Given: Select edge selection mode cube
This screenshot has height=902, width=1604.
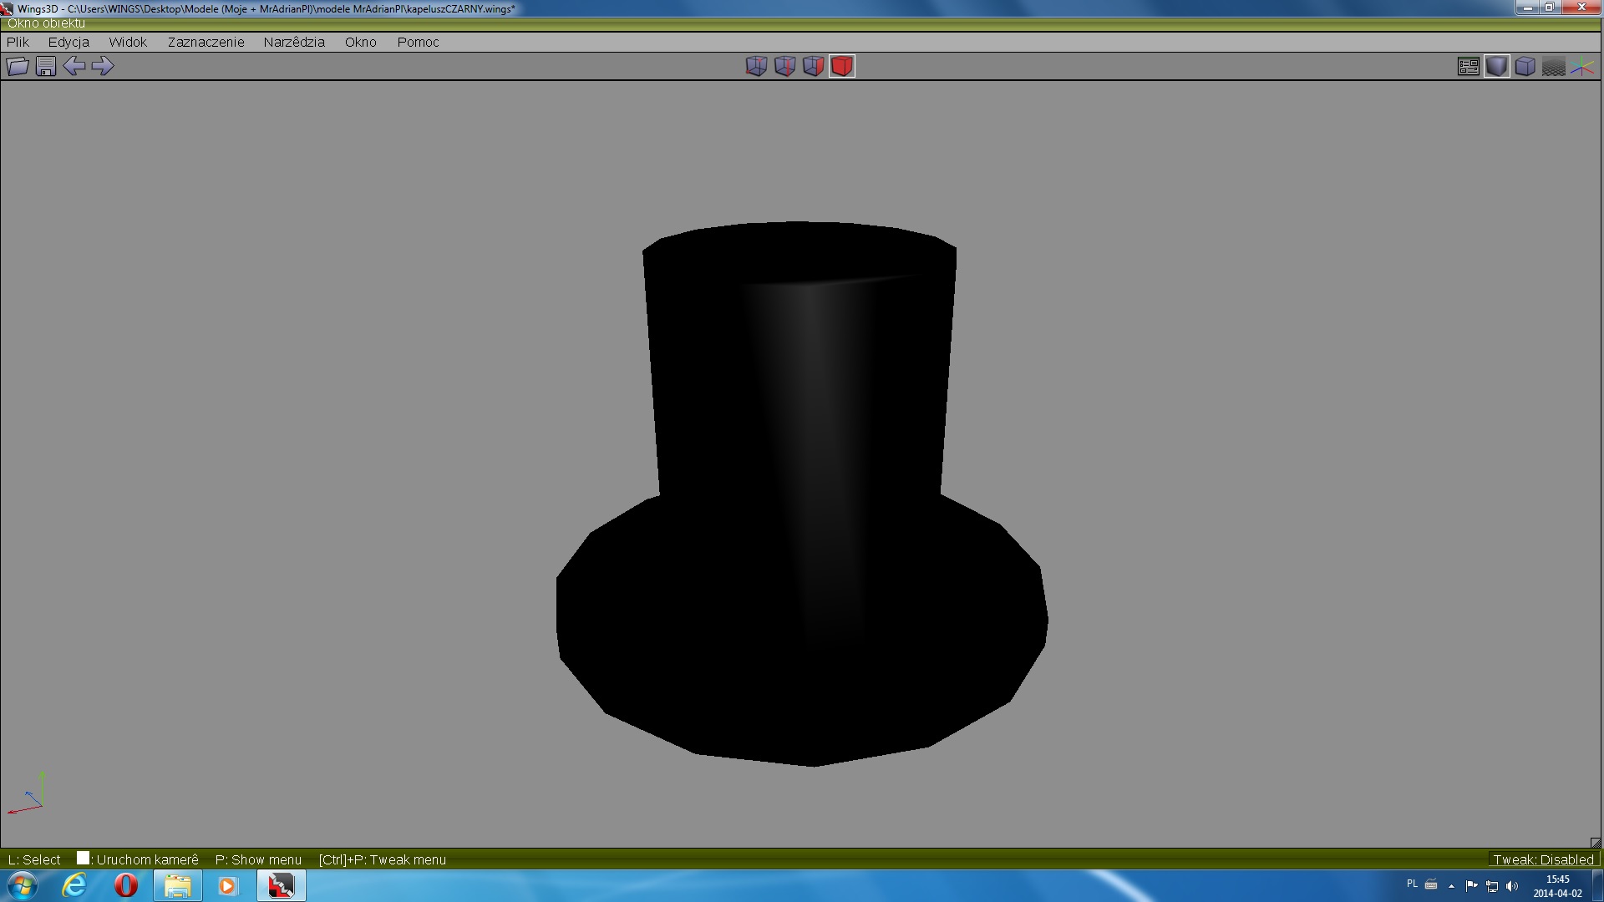Looking at the screenshot, I should coord(784,66).
